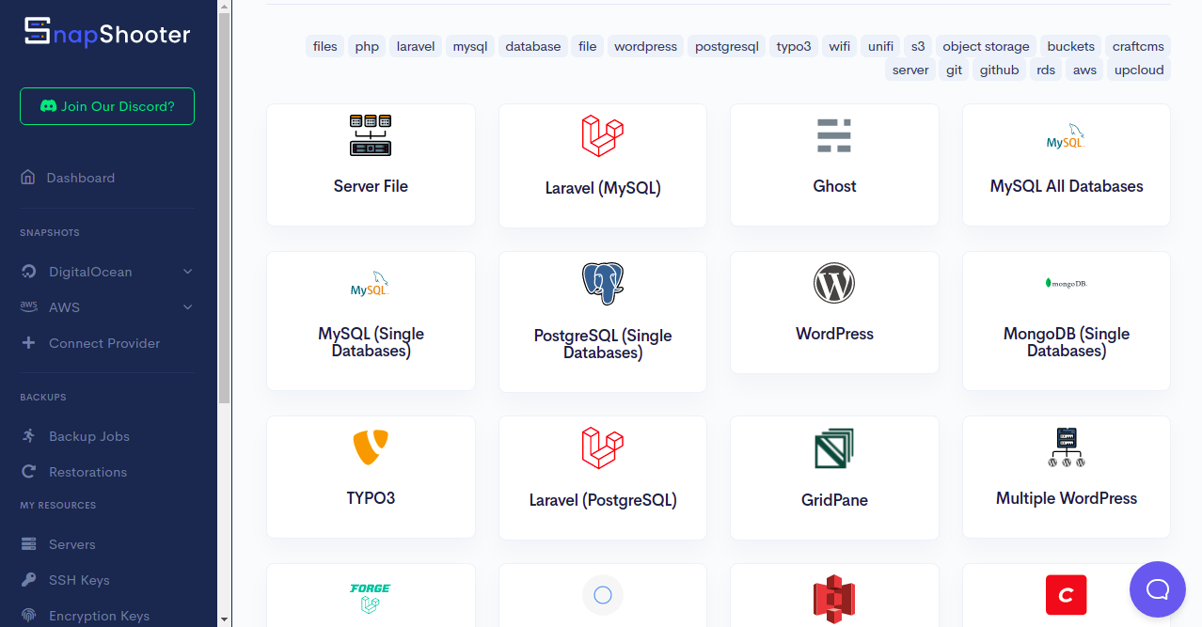Image resolution: width=1202 pixels, height=627 pixels.
Task: Open Connect Provider
Action: pyautogui.click(x=104, y=343)
